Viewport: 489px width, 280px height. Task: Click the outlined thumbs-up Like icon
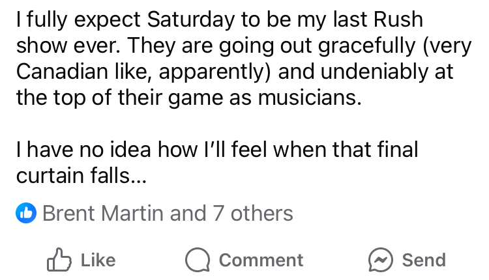pos(59,260)
